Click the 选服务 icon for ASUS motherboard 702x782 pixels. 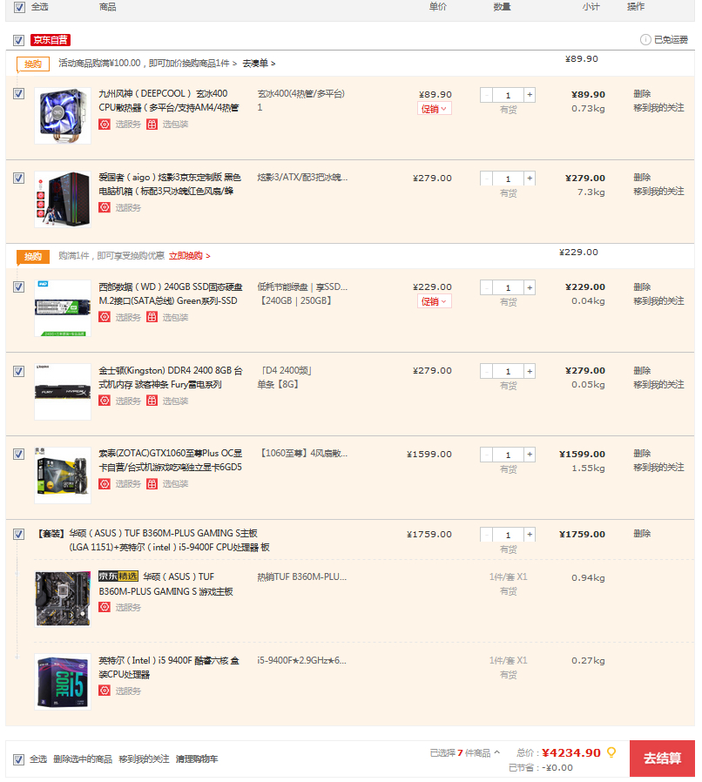105,608
